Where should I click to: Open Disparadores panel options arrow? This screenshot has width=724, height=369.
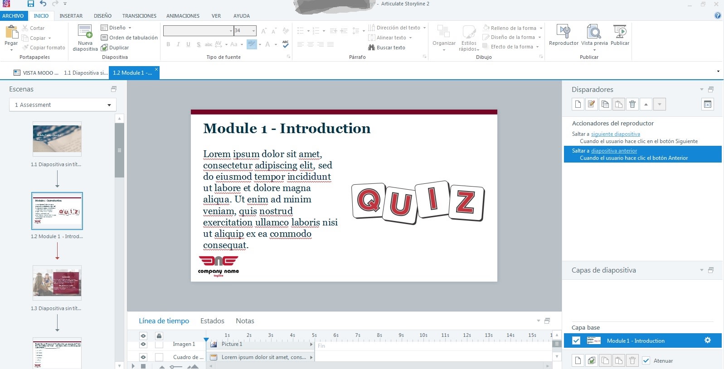(x=702, y=90)
